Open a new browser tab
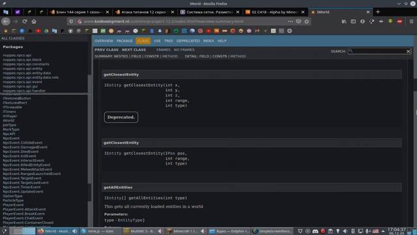Screen dimensions: 417x235 coord(378,12)
